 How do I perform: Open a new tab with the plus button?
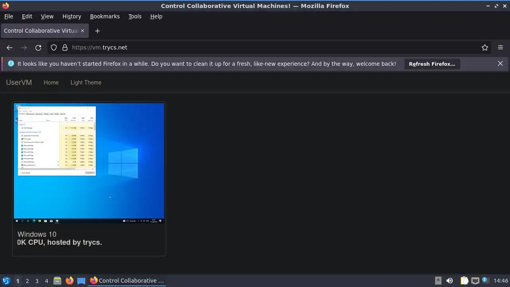click(x=97, y=31)
